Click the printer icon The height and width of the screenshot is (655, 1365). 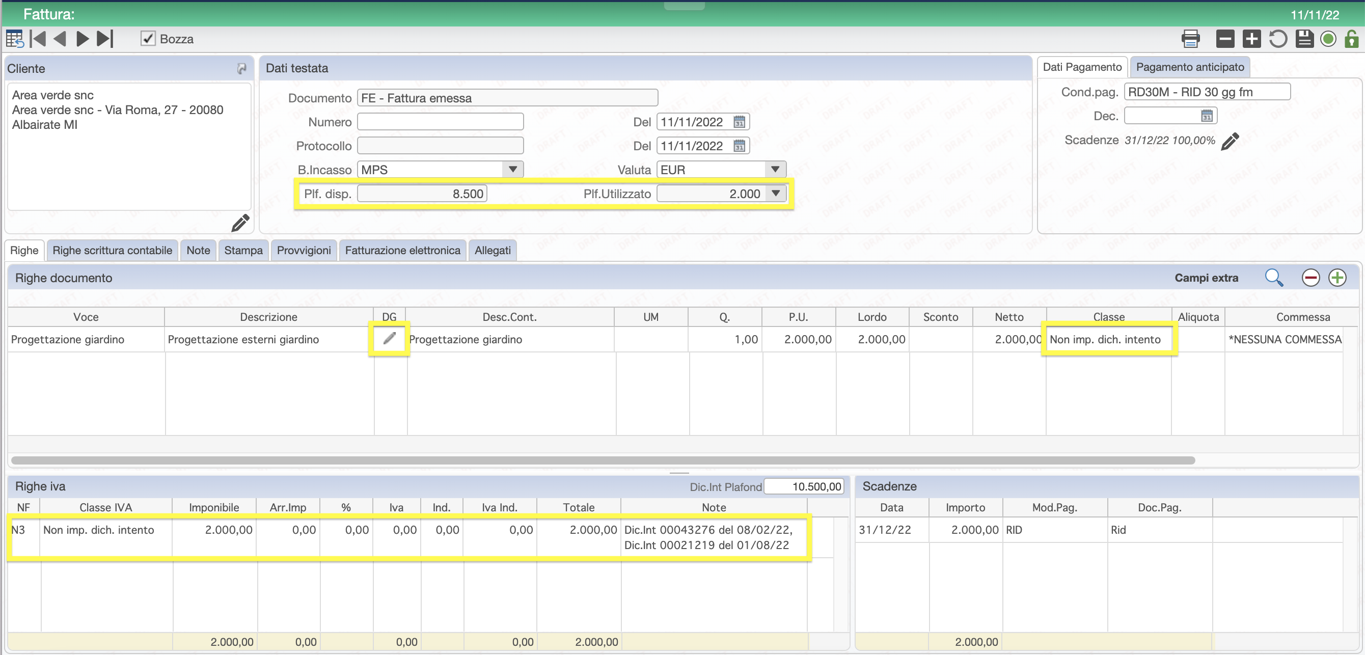pos(1191,39)
